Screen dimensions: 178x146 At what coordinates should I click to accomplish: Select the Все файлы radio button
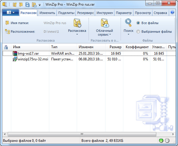point(138,23)
